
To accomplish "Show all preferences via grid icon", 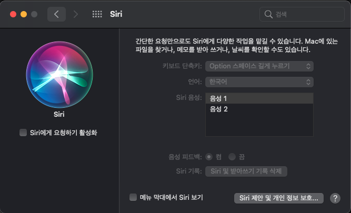I will (97, 14).
